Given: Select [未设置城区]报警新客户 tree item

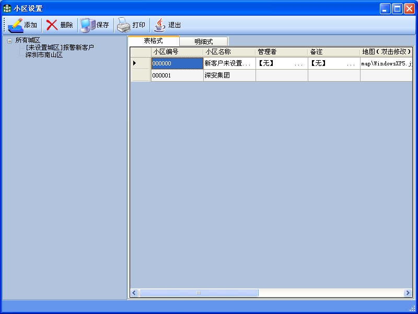Looking at the screenshot, I should [x=60, y=48].
